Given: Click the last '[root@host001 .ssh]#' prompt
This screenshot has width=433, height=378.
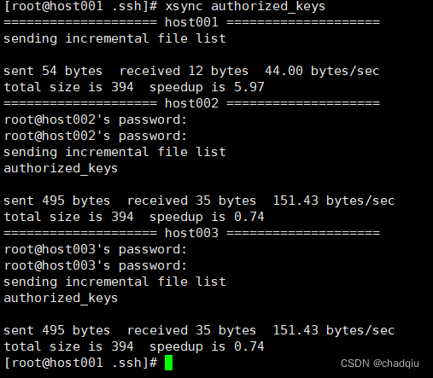Looking at the screenshot, I should click(x=81, y=363).
